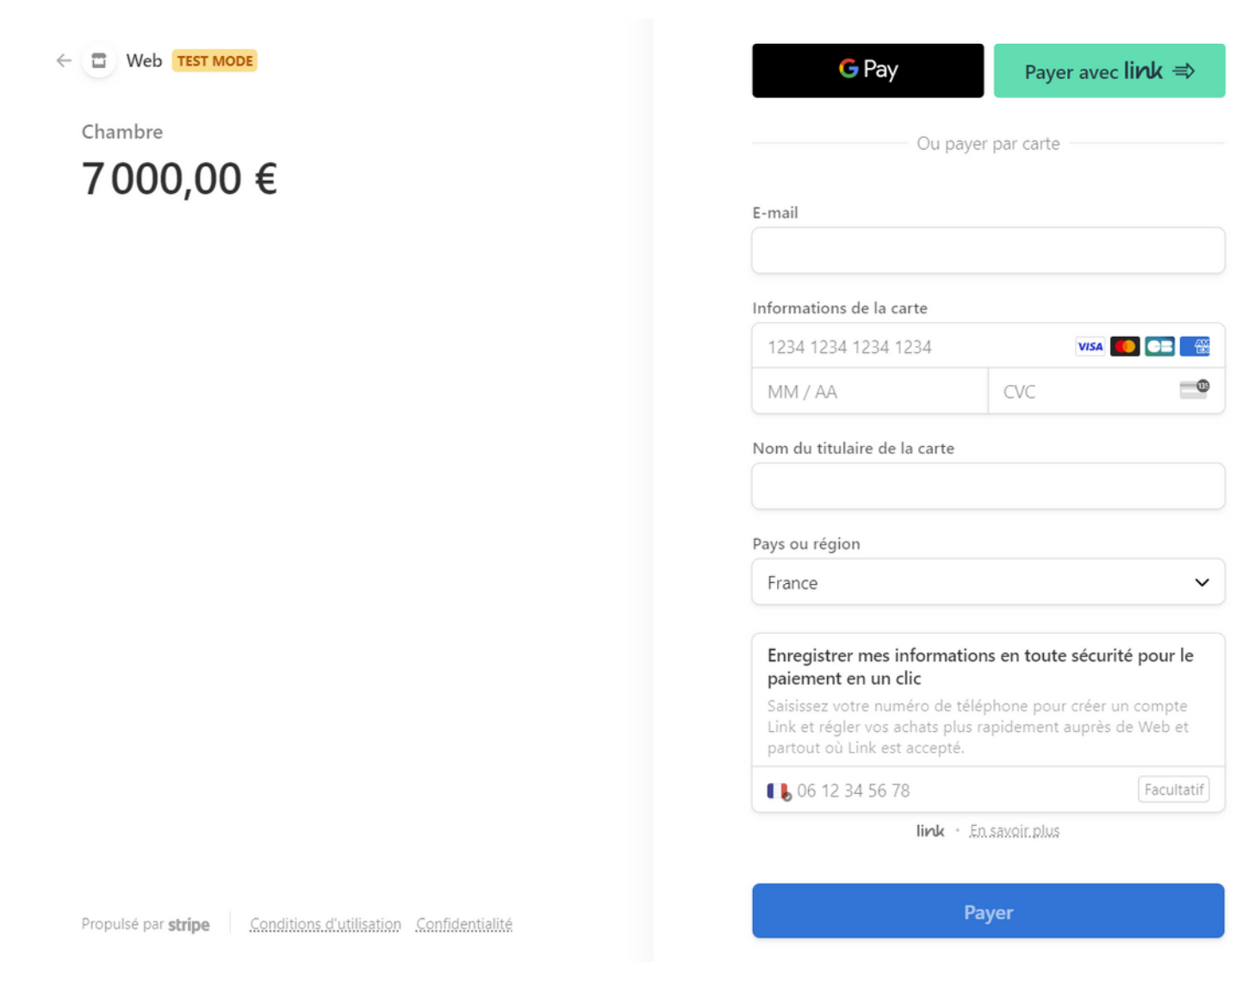Click the CB card icon

pyautogui.click(x=1159, y=346)
